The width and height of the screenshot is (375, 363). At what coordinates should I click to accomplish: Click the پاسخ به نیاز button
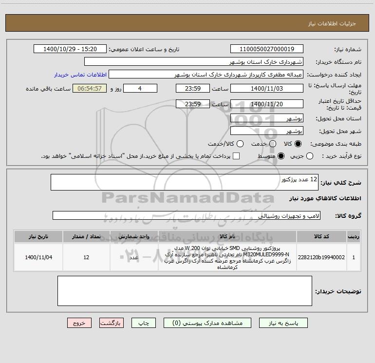tap(283, 323)
